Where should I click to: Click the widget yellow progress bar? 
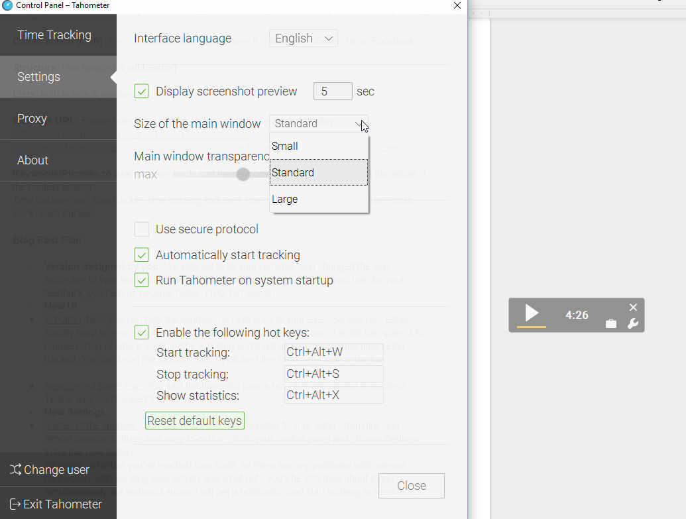pyautogui.click(x=531, y=327)
